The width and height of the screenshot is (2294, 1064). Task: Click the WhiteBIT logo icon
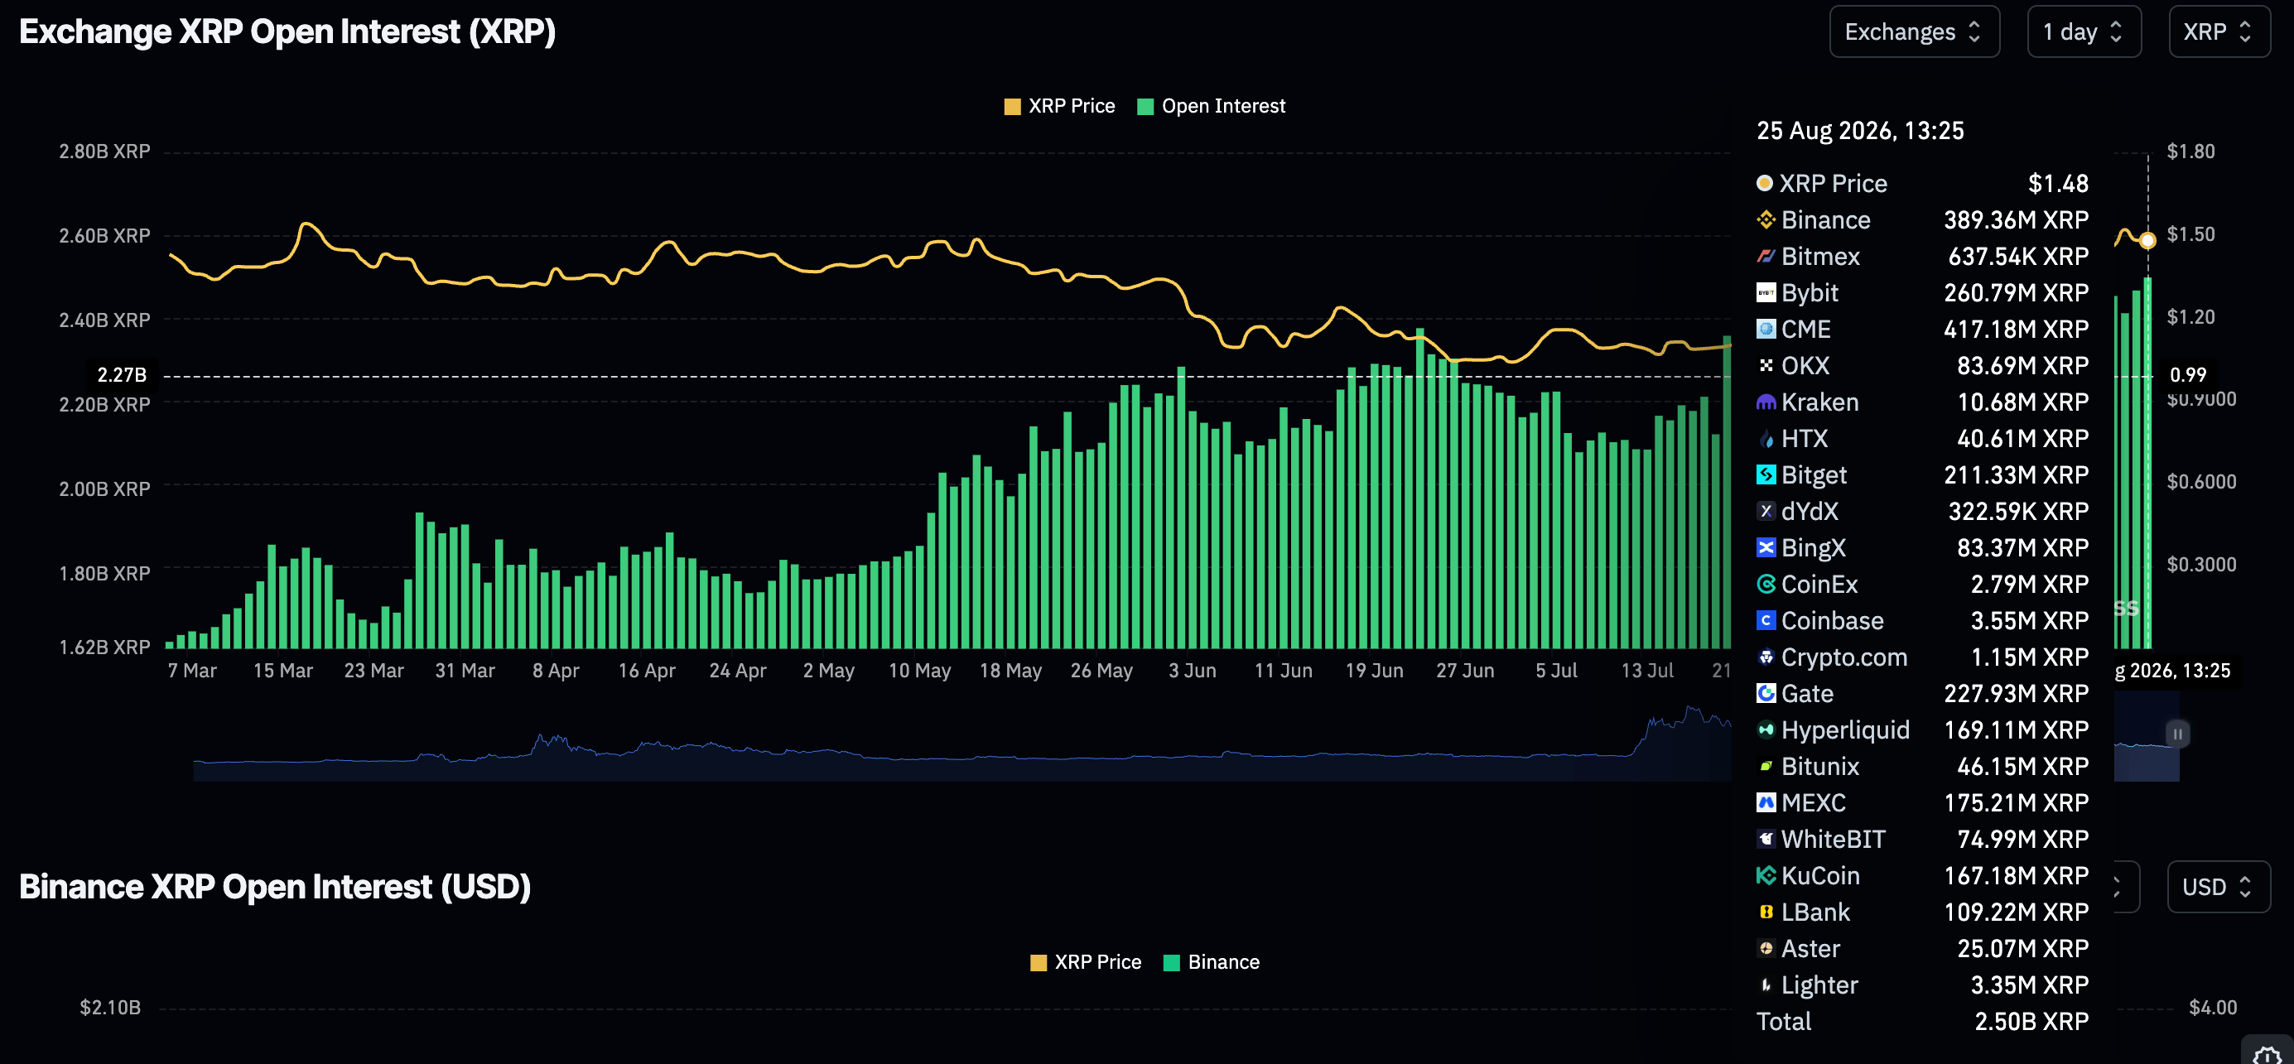(1765, 840)
